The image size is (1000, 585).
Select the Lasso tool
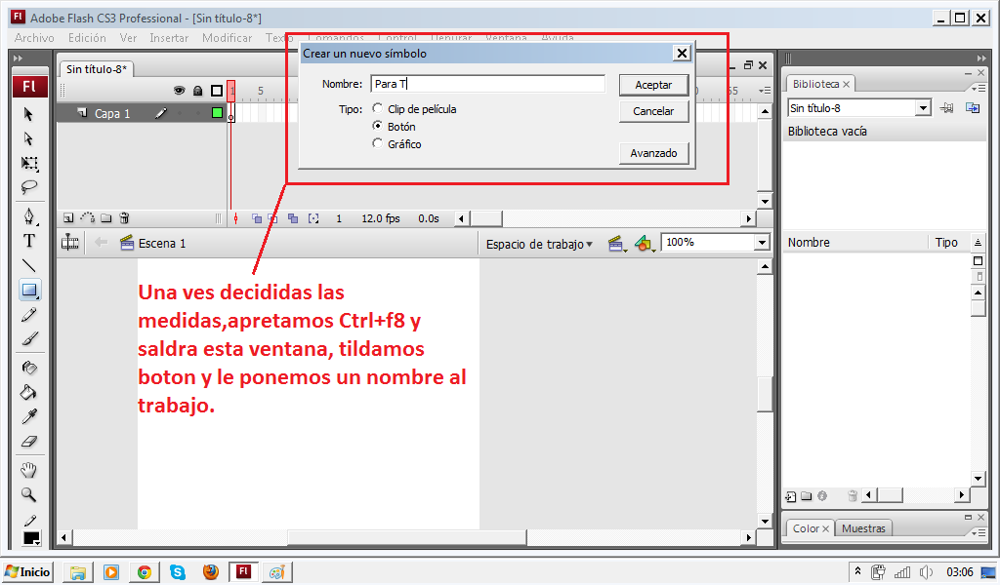(29, 187)
